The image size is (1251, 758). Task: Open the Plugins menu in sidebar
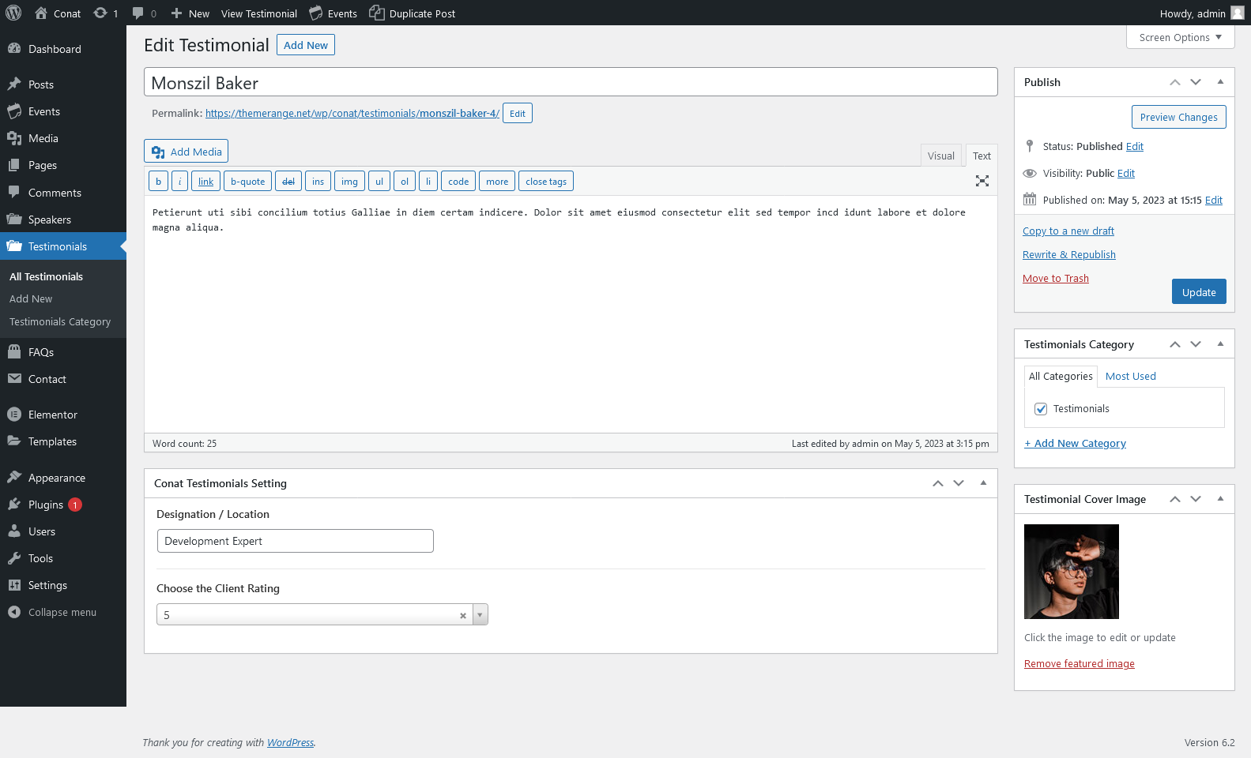[45, 505]
